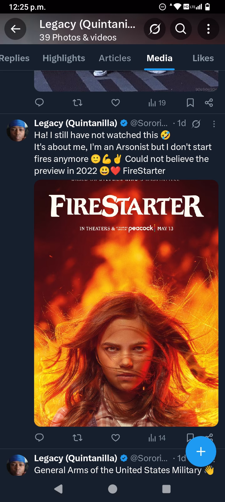Like the top post with 19 views
The height and width of the screenshot is (502, 225).
coord(116,103)
